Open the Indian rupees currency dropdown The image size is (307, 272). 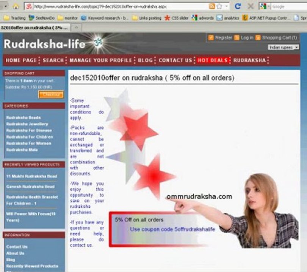(x=283, y=47)
